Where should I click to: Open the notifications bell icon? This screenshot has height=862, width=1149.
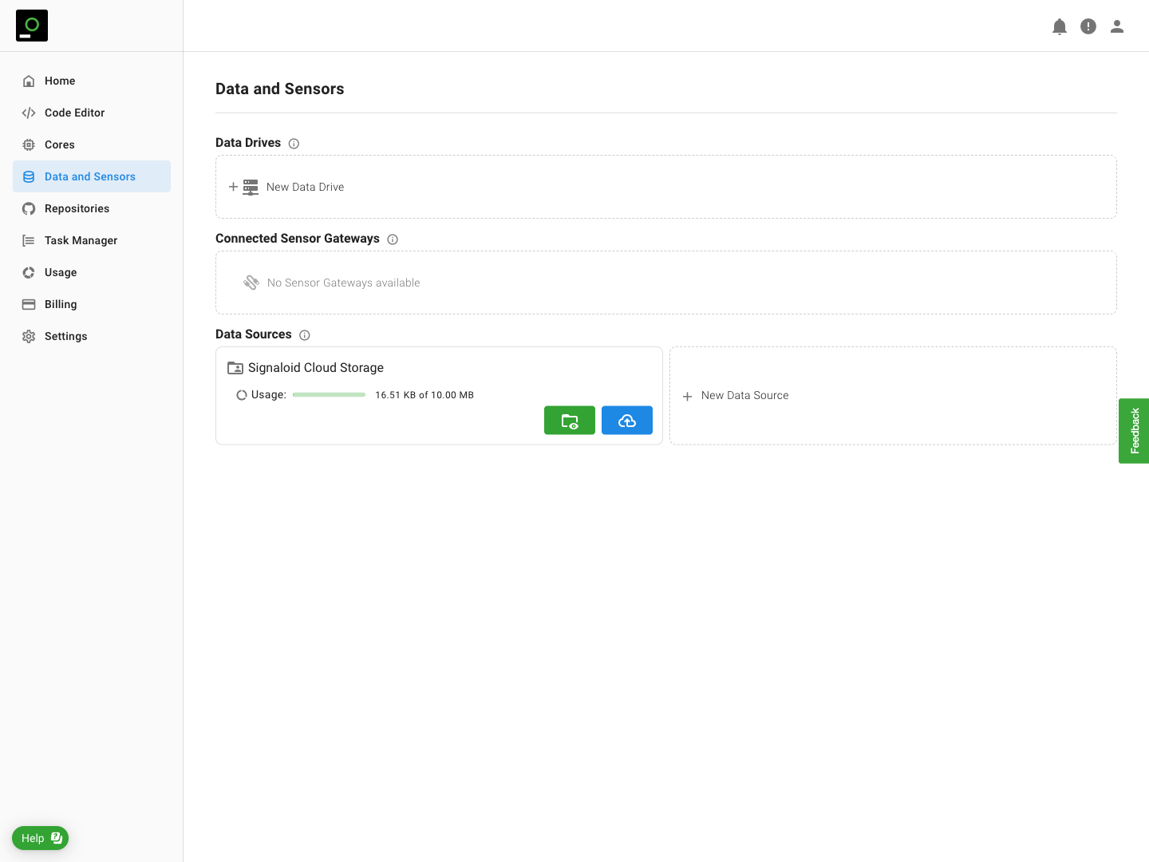[x=1060, y=26]
